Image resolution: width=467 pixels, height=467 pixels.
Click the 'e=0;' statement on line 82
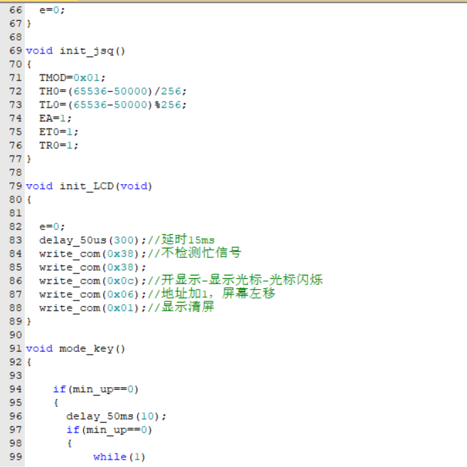(x=52, y=227)
